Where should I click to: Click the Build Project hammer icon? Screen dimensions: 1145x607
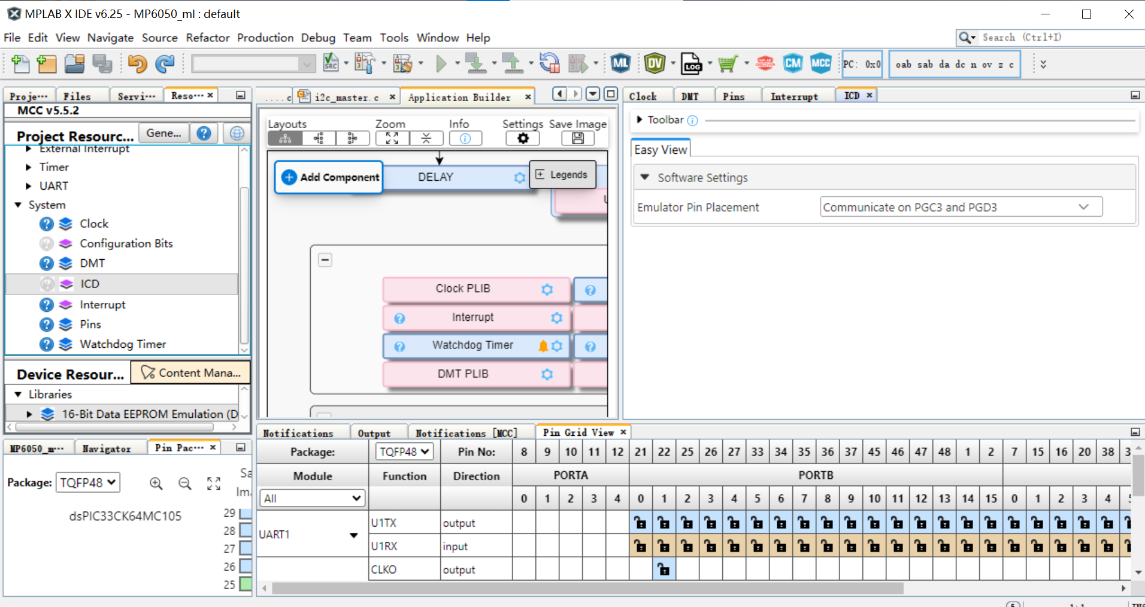click(x=364, y=63)
